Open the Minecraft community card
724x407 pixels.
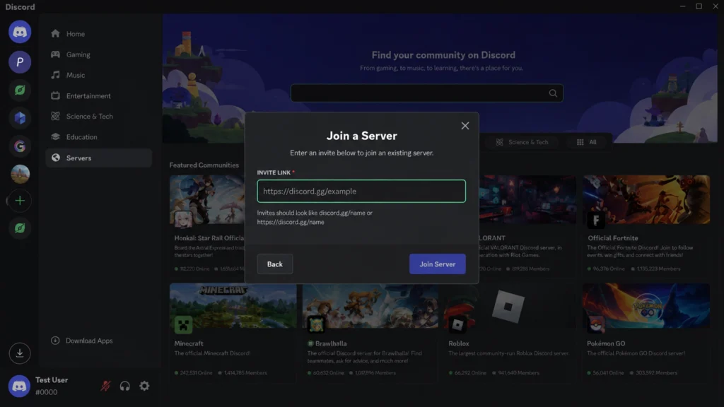pyautogui.click(x=233, y=332)
